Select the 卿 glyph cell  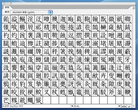pos(128,19)
